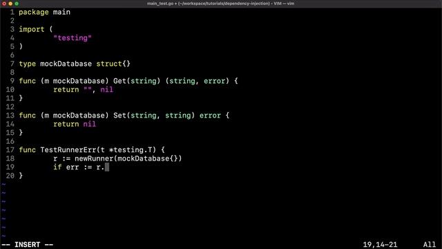Image resolution: width=442 pixels, height=249 pixels.
Task: Click the "testing" import string
Action: click(x=73, y=38)
